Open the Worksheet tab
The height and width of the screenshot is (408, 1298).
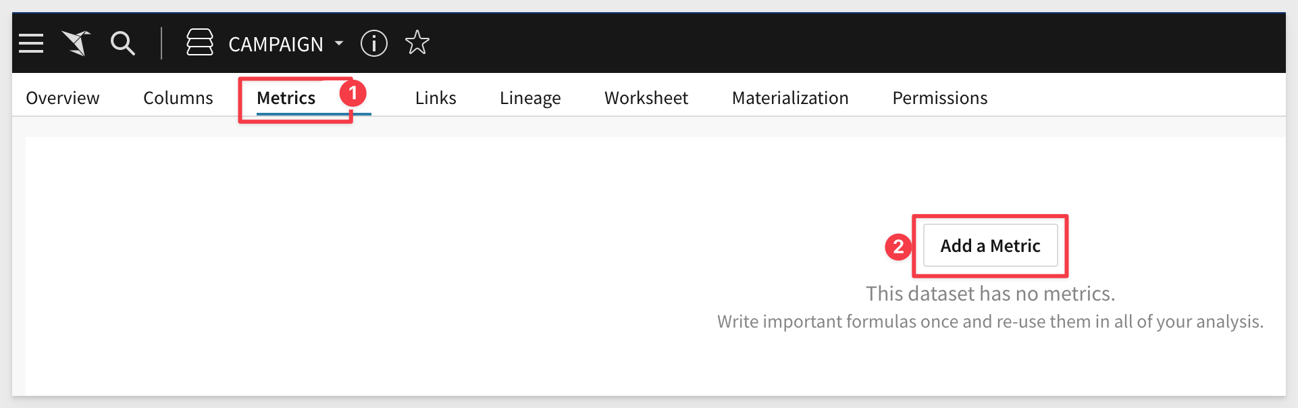pos(646,98)
